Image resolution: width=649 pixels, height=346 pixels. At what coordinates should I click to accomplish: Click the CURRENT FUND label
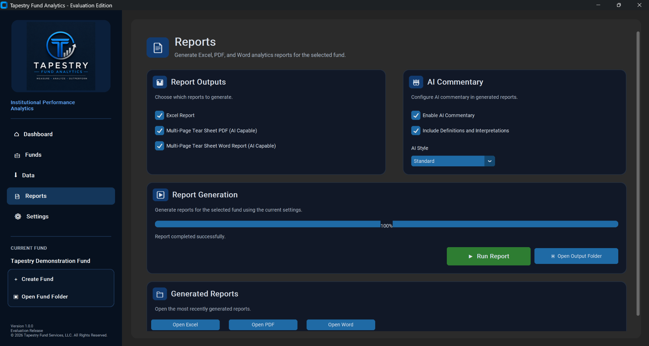click(x=29, y=248)
